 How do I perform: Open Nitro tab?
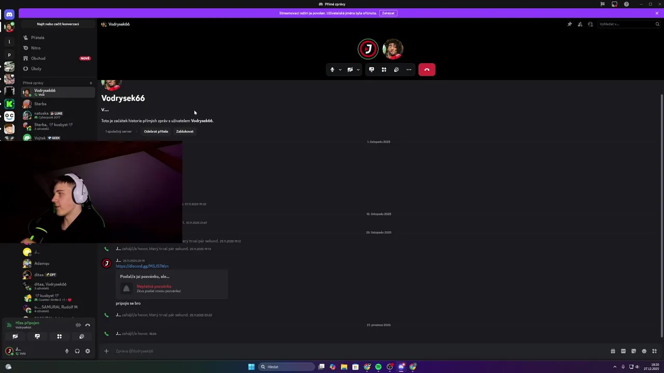pyautogui.click(x=58, y=48)
